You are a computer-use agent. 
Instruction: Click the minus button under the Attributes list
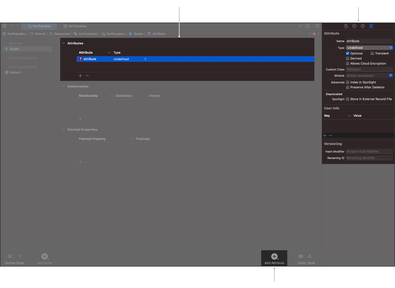(87, 76)
